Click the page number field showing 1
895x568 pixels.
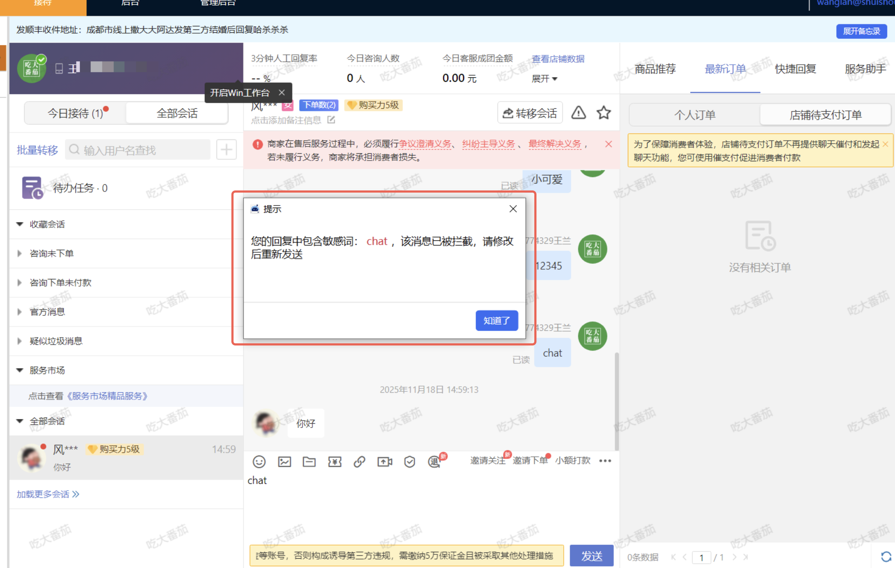[x=701, y=557]
